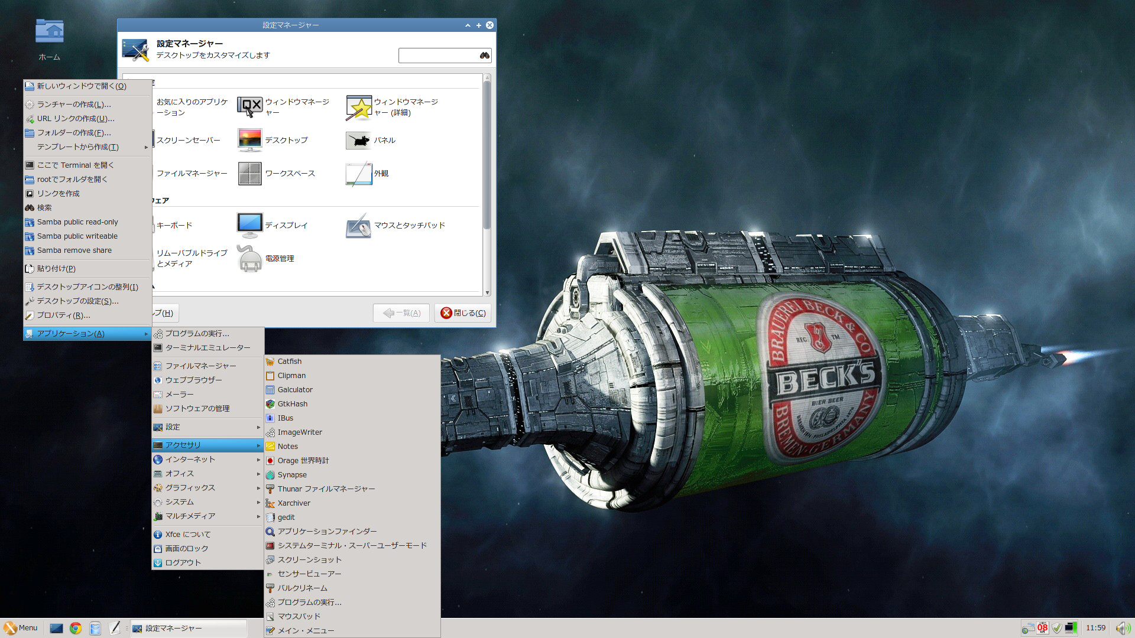The image size is (1135, 638).
Task: Select the アクセサリ submenu entry
Action: pyautogui.click(x=207, y=445)
